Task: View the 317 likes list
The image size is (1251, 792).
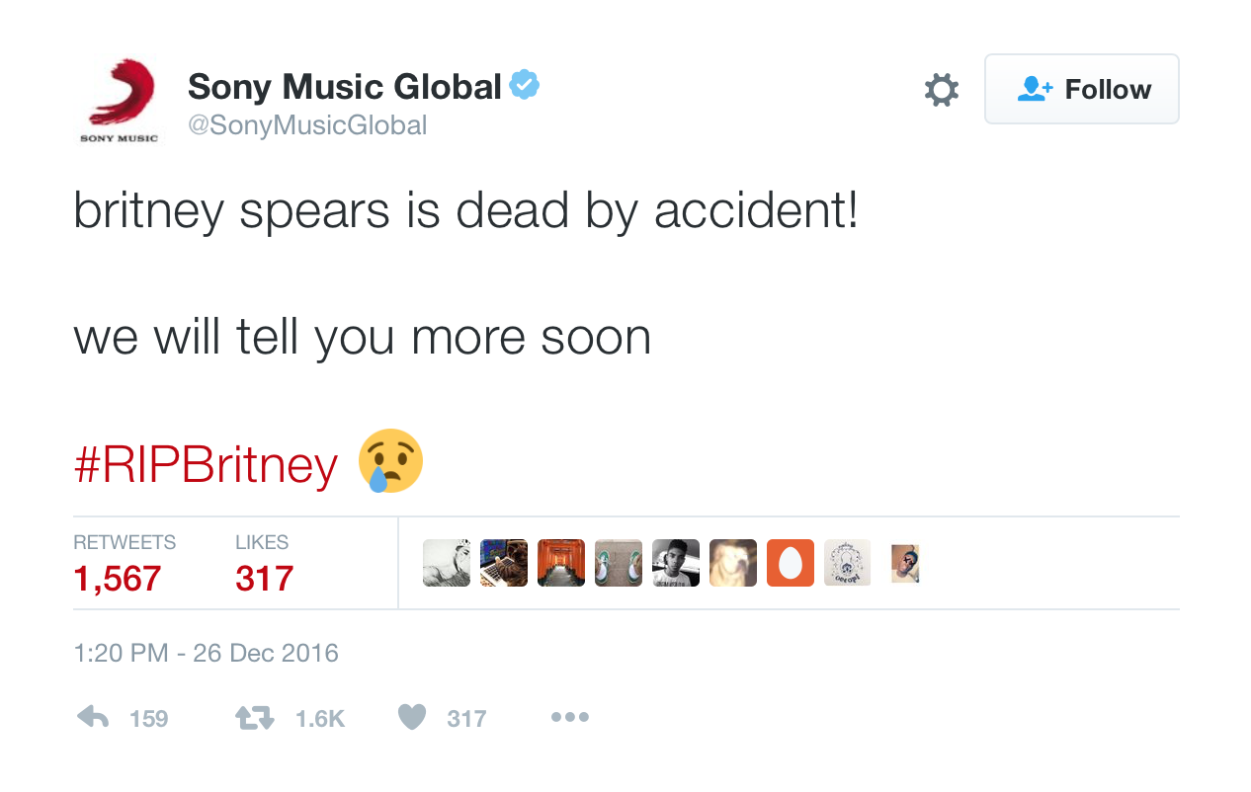Action: coord(264,578)
